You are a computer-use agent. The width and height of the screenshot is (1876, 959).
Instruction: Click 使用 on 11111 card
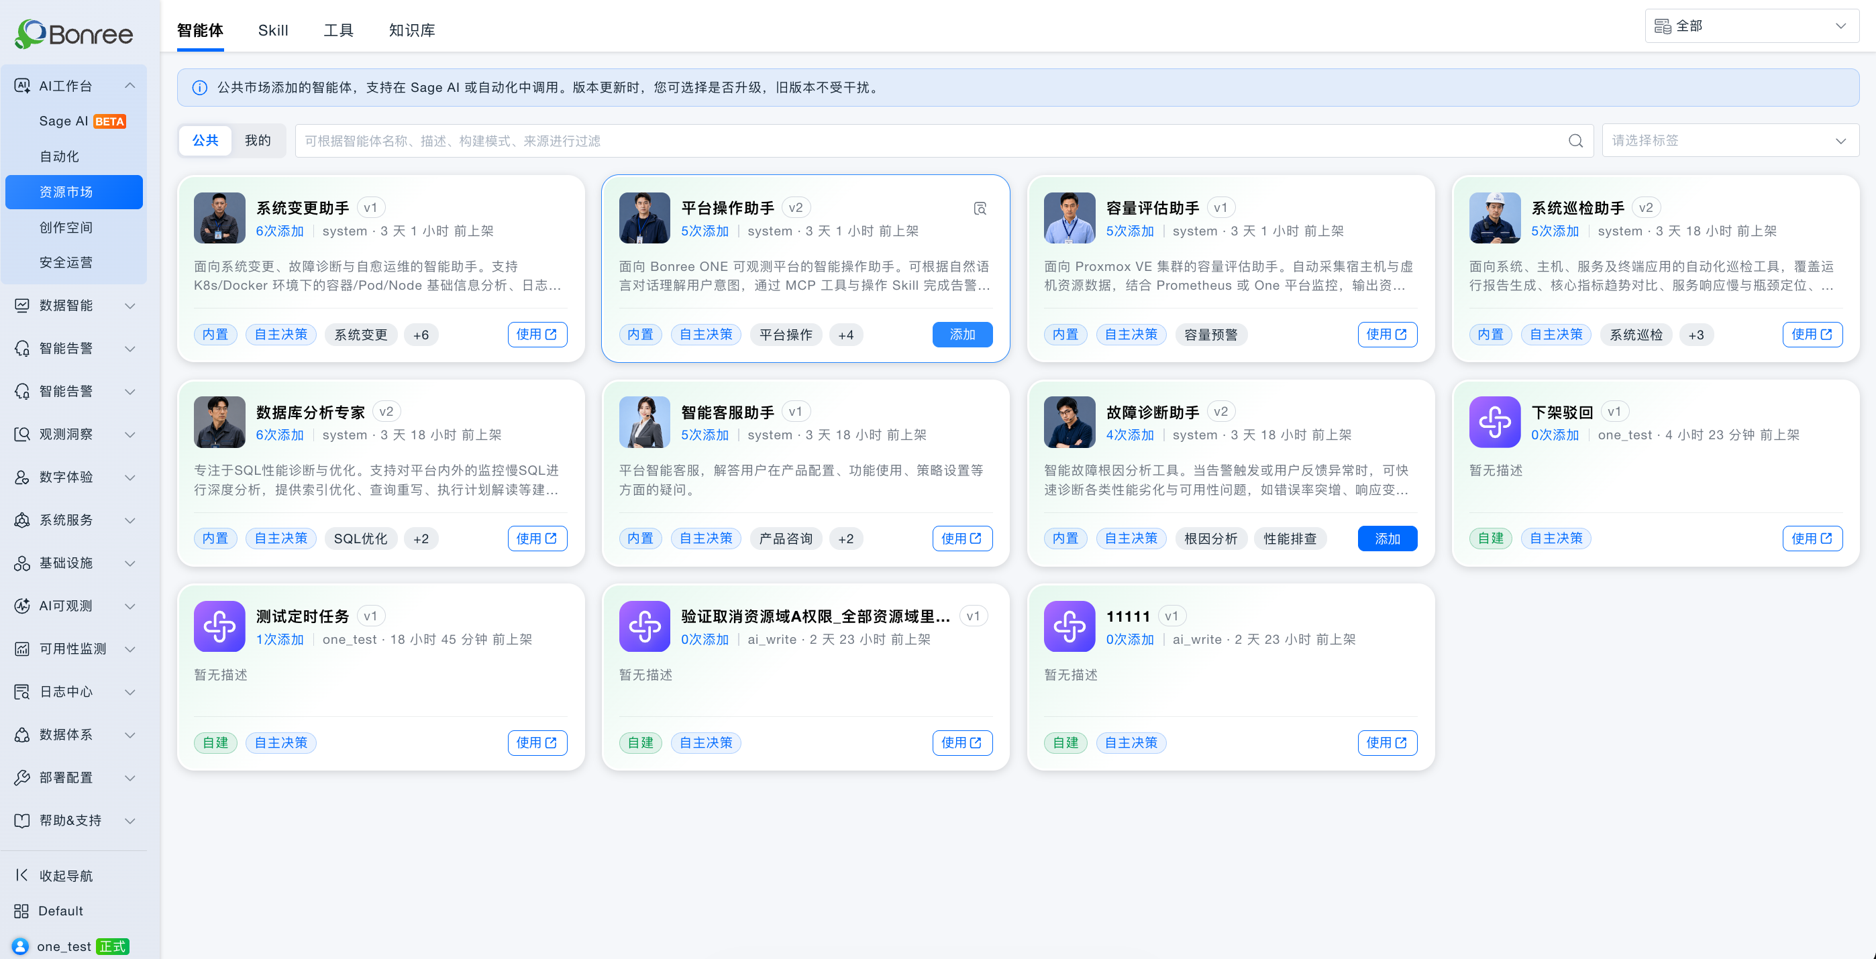tap(1387, 743)
